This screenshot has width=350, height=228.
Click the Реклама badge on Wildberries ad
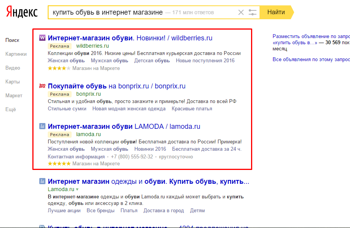pyautogui.click(x=60, y=46)
